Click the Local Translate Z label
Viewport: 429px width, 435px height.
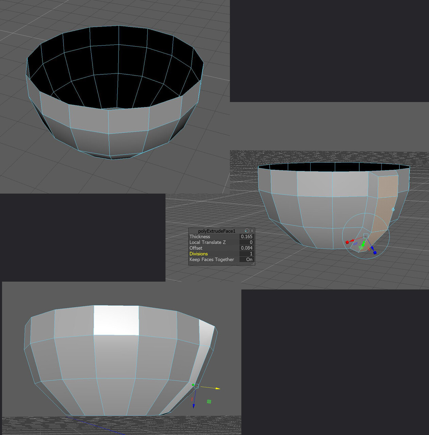click(x=208, y=242)
